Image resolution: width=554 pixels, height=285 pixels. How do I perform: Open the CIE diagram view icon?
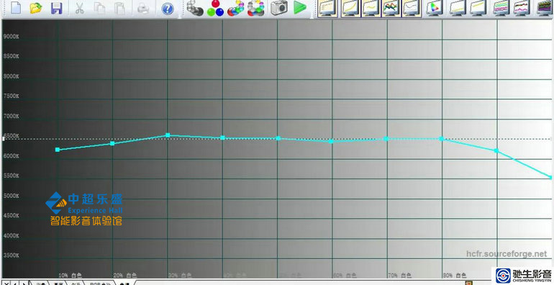(x=434, y=8)
